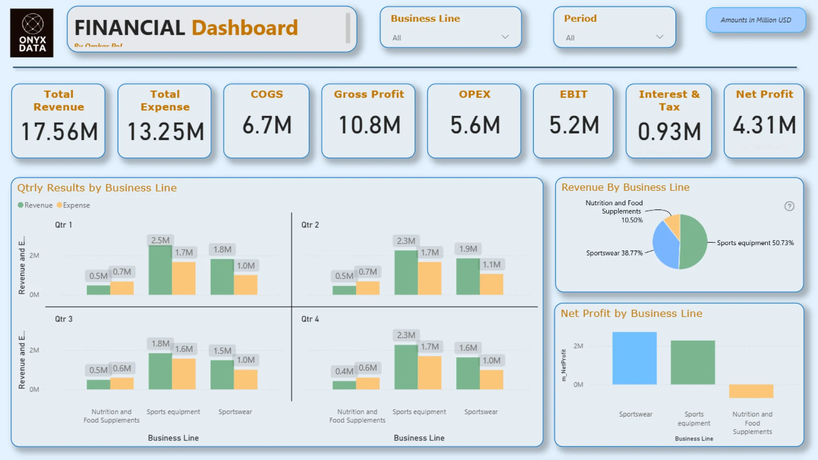
Task: Click the Amounts in Million USD button
Action: click(x=756, y=20)
